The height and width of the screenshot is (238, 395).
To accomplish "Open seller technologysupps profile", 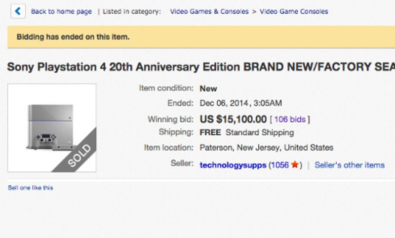I will tap(233, 165).
